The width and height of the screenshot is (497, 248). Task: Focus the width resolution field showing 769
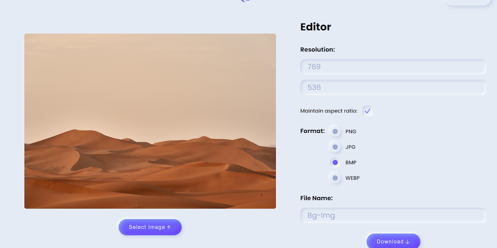pyautogui.click(x=393, y=67)
